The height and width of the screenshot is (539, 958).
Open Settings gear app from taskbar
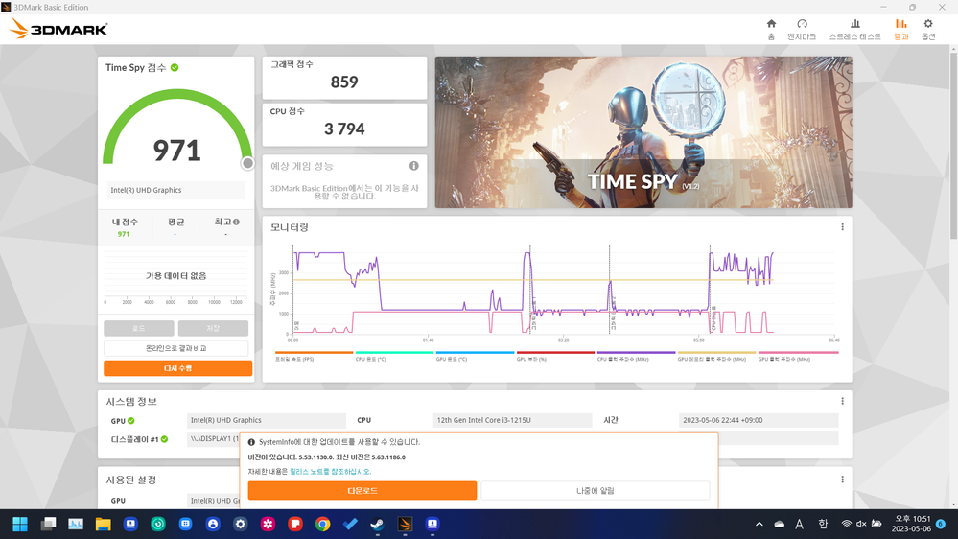click(240, 525)
